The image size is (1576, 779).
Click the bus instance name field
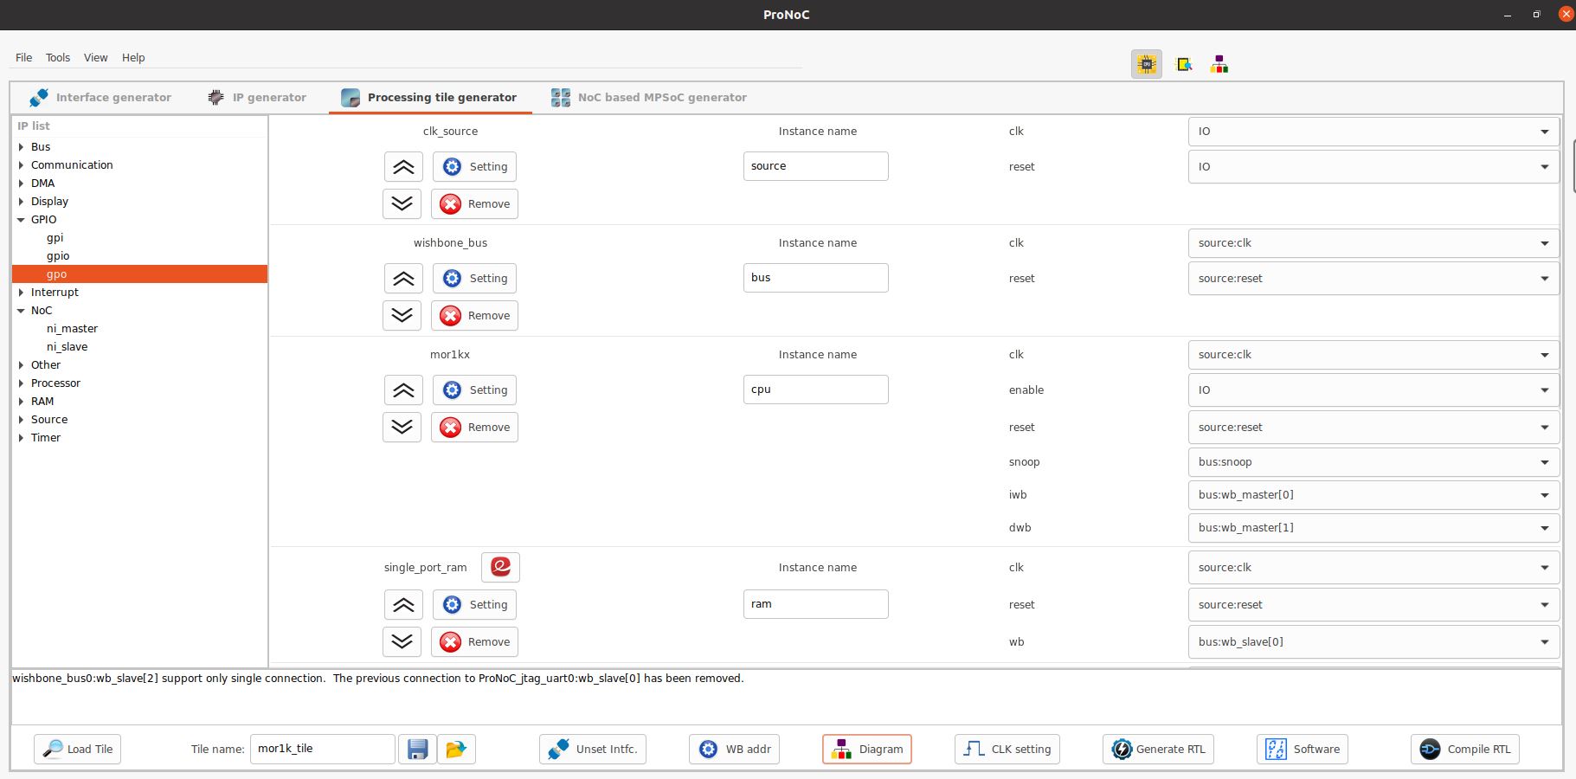(x=815, y=278)
